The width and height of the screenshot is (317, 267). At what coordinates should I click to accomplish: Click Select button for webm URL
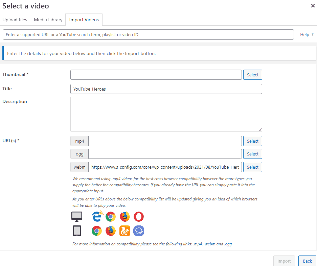pyautogui.click(x=252, y=167)
